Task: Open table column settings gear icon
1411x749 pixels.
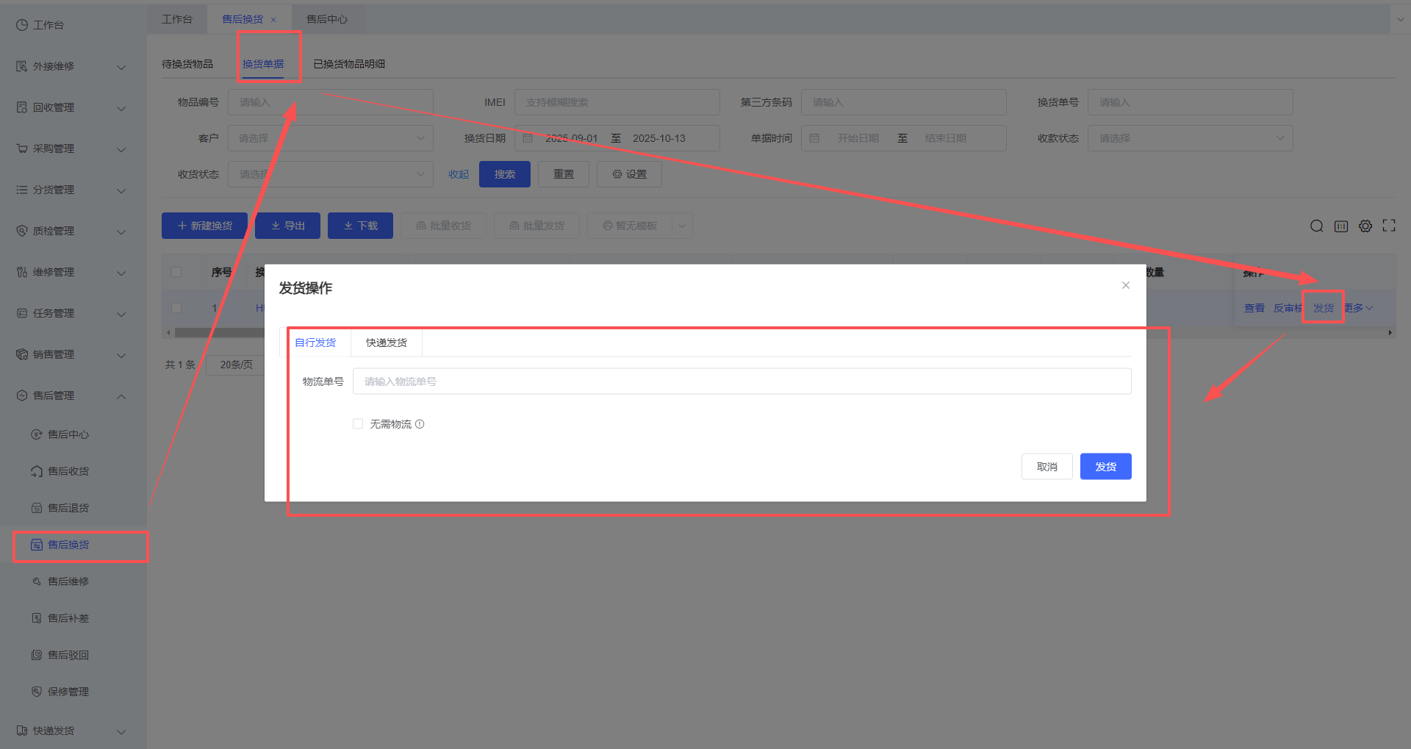Action: tap(1365, 226)
